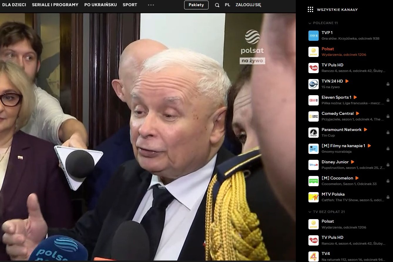Screen dimensions: 393x262
Task: Select the SERIALE I PROGRAMY menu item
Action: click(x=55, y=5)
